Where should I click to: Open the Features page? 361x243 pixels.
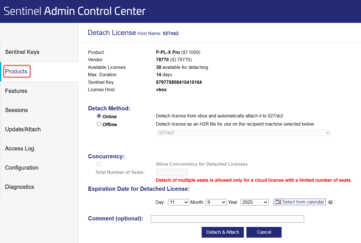point(16,91)
